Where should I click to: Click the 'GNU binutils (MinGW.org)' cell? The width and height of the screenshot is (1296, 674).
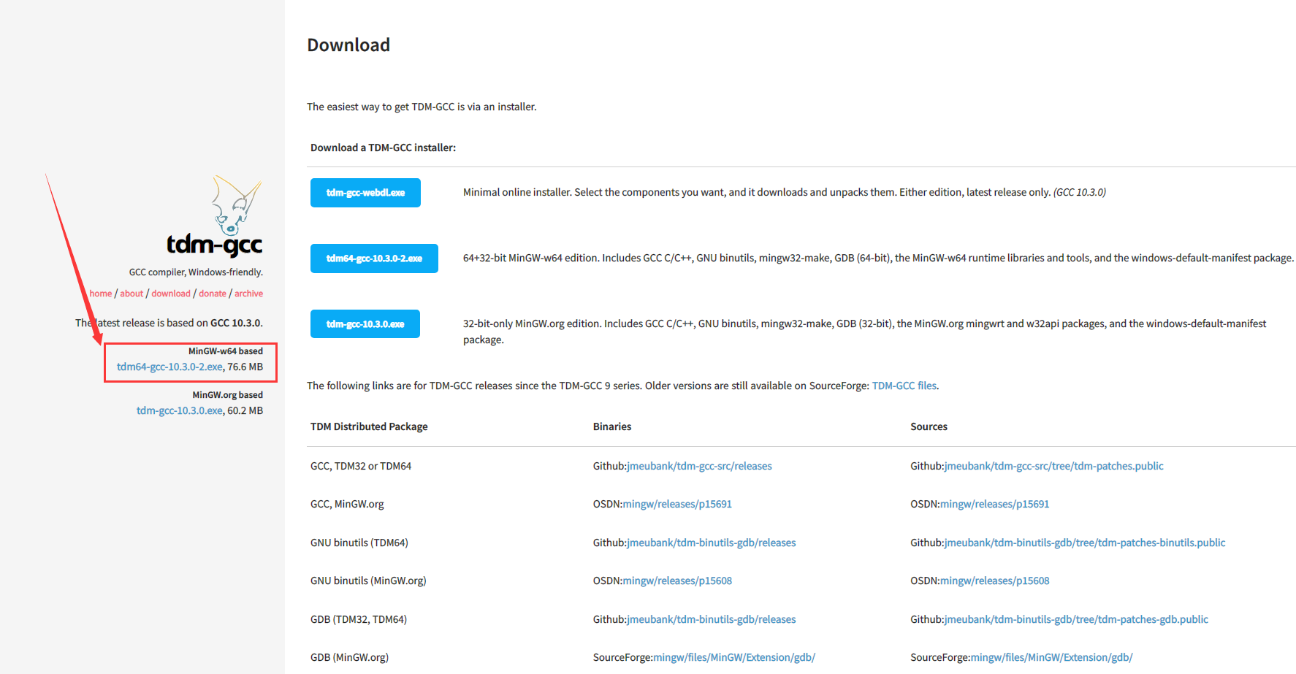click(368, 581)
